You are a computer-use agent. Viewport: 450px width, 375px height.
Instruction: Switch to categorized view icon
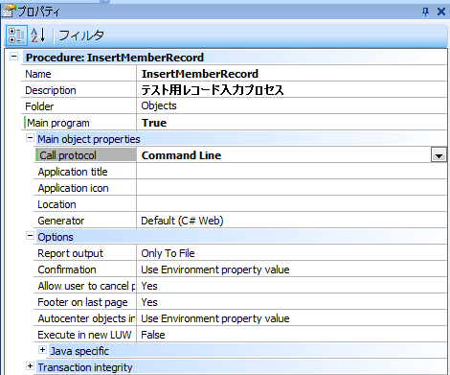click(x=16, y=35)
